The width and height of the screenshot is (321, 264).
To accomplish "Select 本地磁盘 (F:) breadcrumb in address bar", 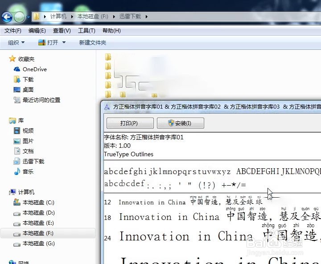I will tap(93, 16).
